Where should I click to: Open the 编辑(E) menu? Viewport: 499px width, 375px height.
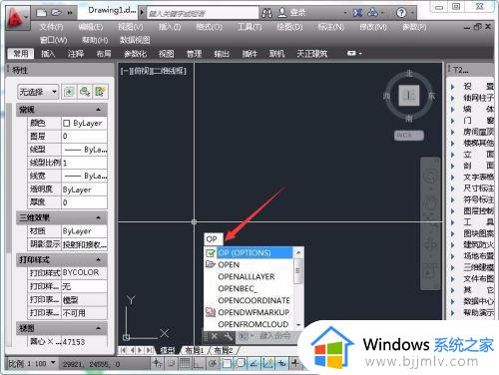(91, 27)
